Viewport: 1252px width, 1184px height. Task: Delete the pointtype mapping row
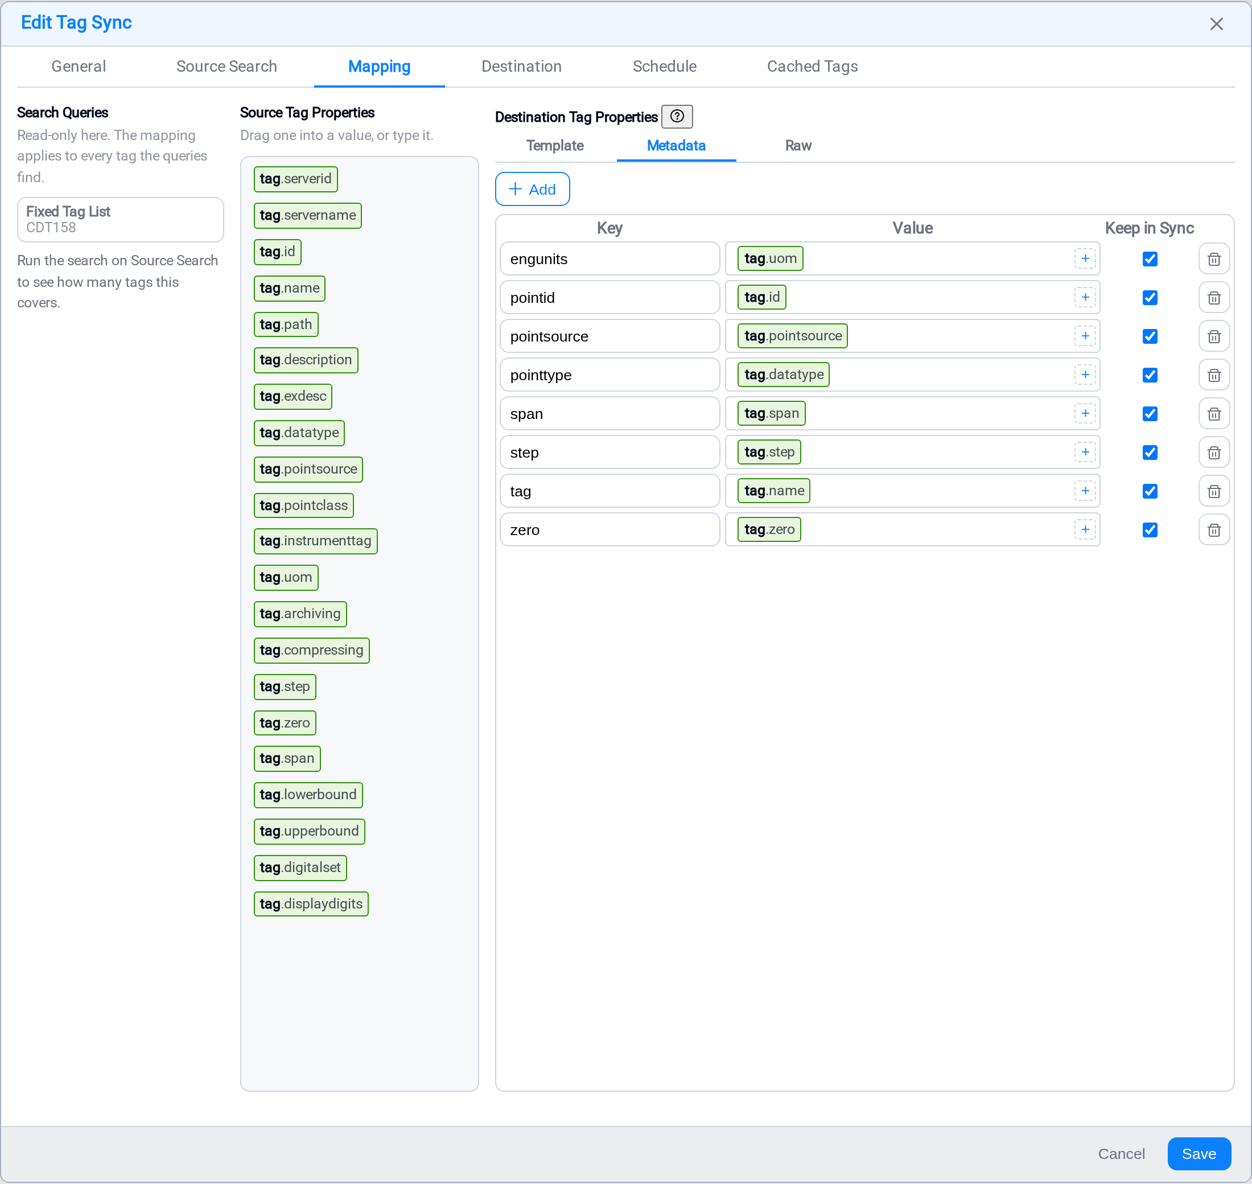point(1213,375)
